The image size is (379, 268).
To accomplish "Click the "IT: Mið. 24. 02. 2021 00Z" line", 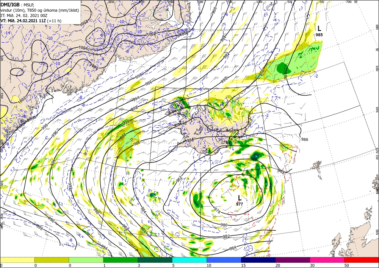I will click(24, 15).
